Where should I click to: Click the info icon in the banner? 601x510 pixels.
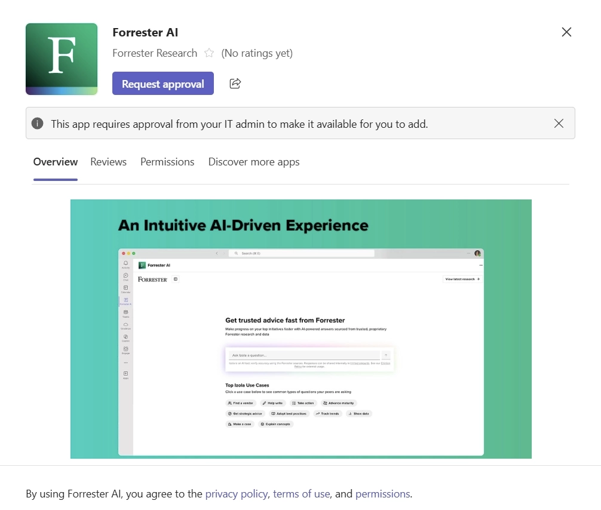(38, 124)
